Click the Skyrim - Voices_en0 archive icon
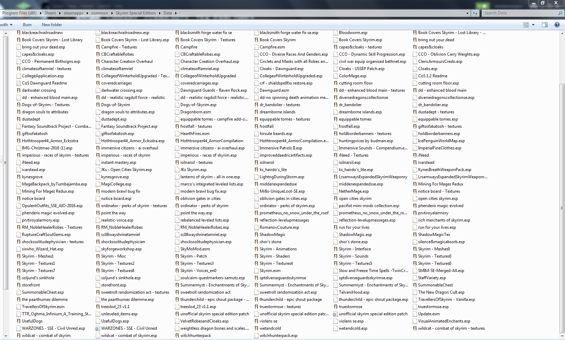565x340 pixels. [177, 271]
